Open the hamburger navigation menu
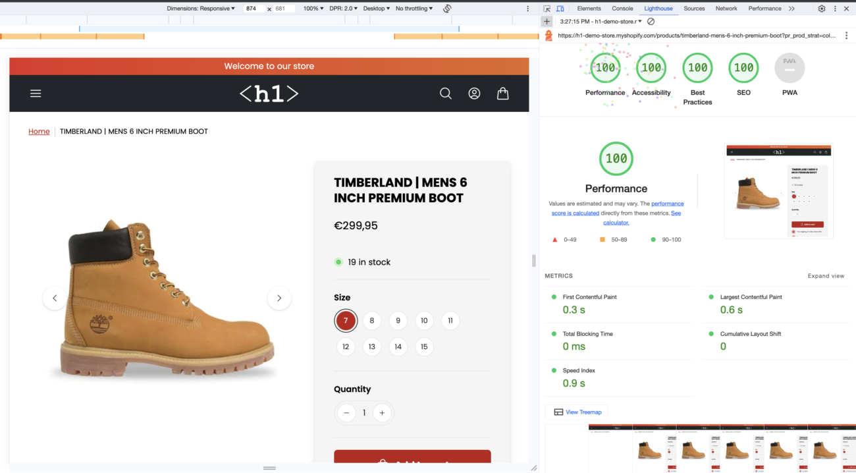This screenshot has width=856, height=473. 36,94
